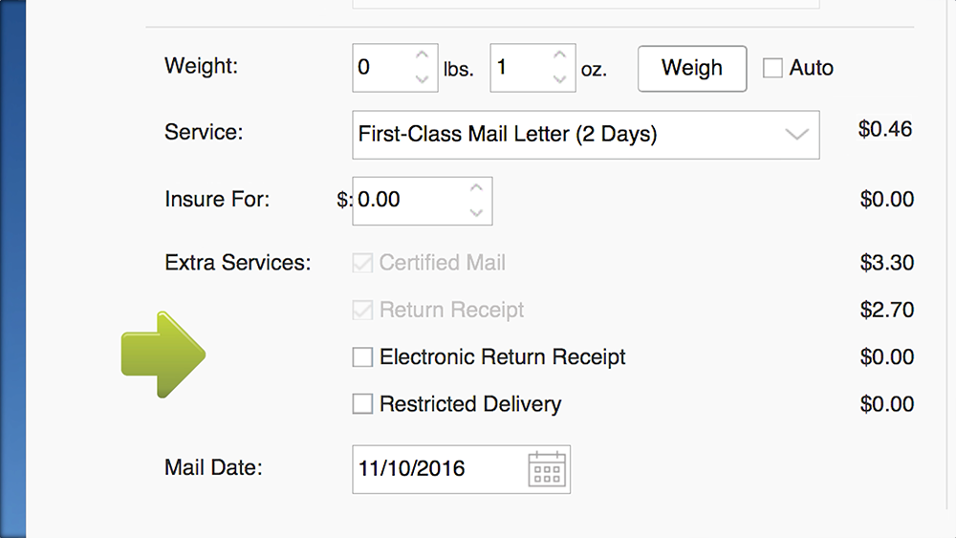Lower Insure For amount with down arrow
Viewport: 956px width, 538px height.
pyautogui.click(x=477, y=213)
